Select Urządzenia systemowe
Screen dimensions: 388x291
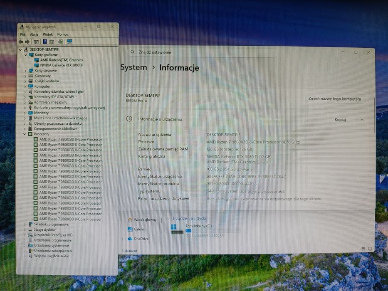[52, 245]
